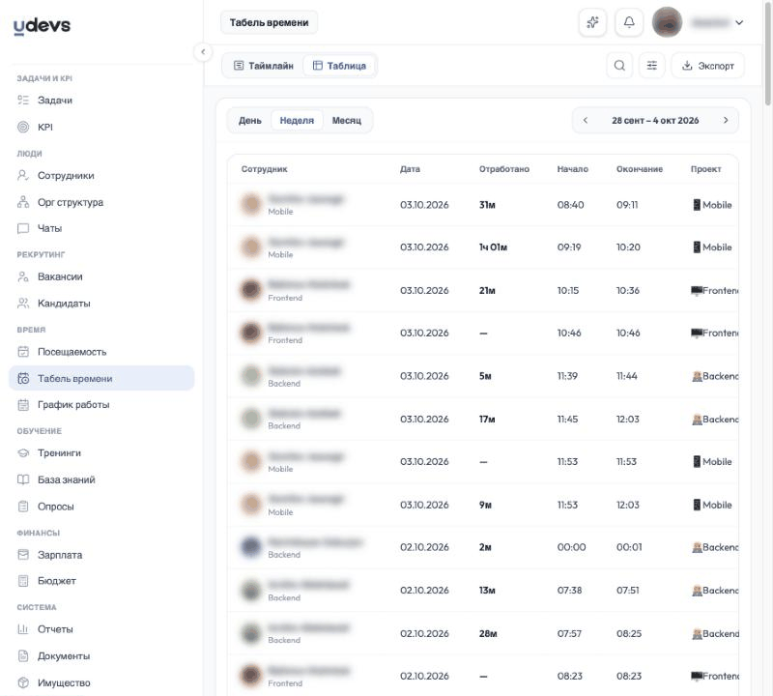Click the Табель времени header button
The width and height of the screenshot is (773, 696).
[x=270, y=22]
